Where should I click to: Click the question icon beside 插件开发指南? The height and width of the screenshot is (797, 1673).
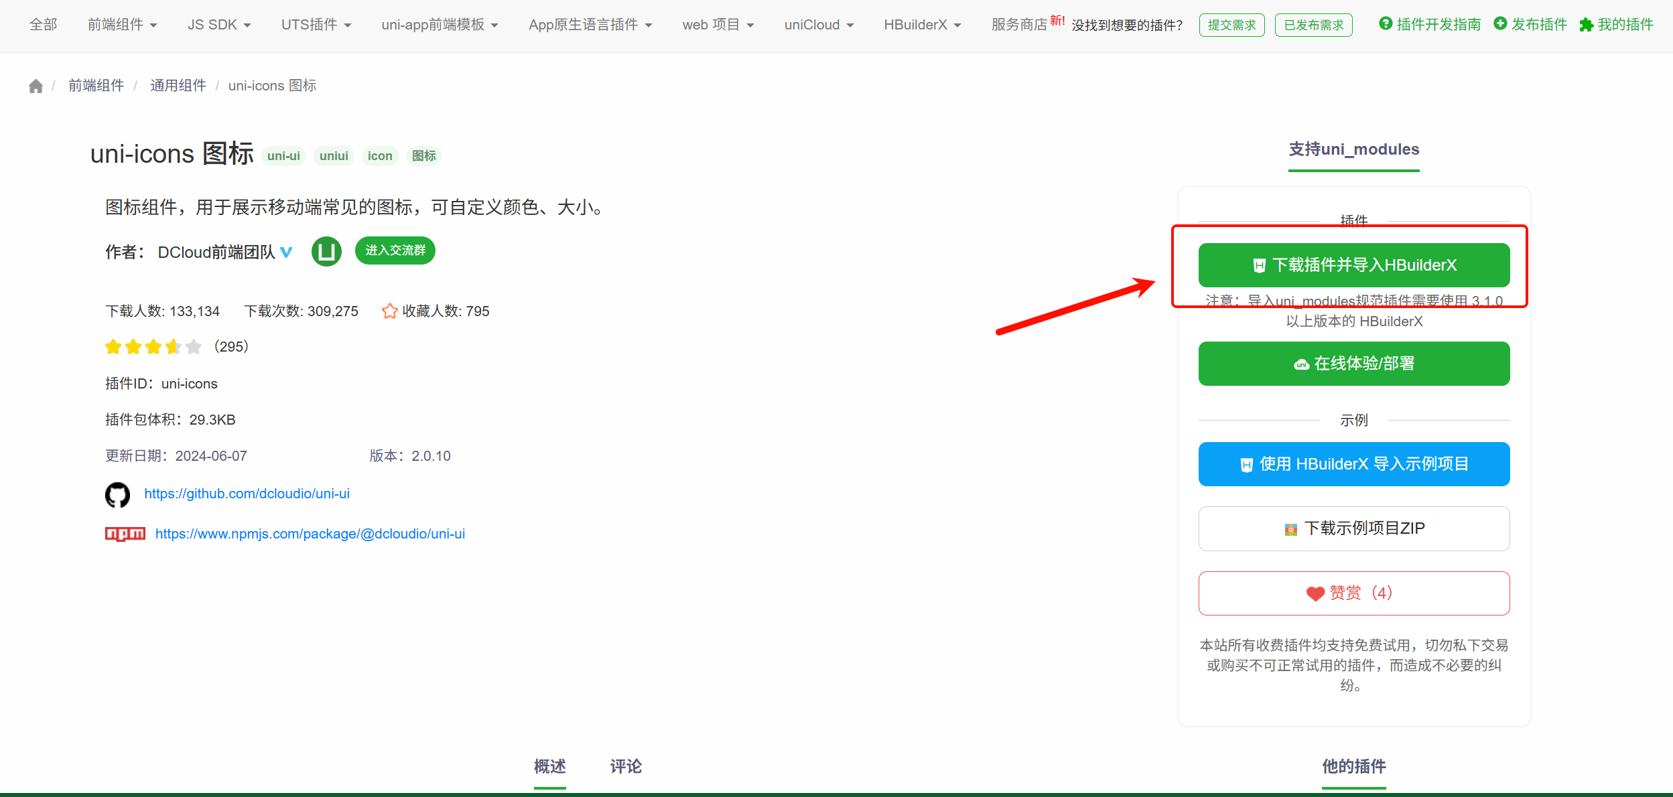[1386, 24]
